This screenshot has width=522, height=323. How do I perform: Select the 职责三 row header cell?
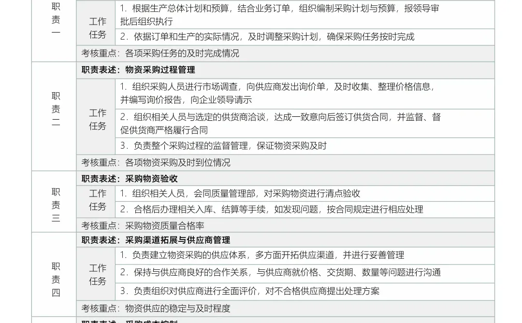[x=55, y=205]
